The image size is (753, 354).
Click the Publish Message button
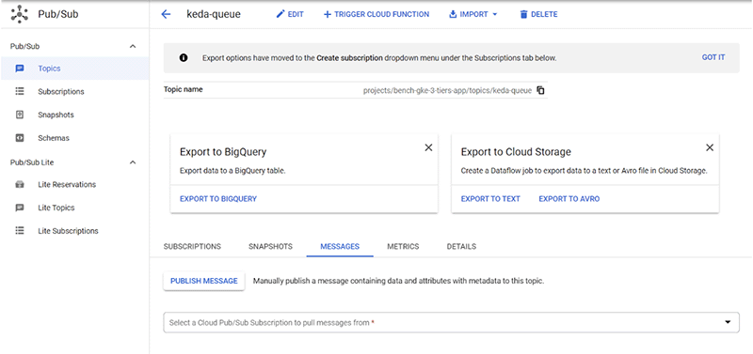tap(204, 281)
